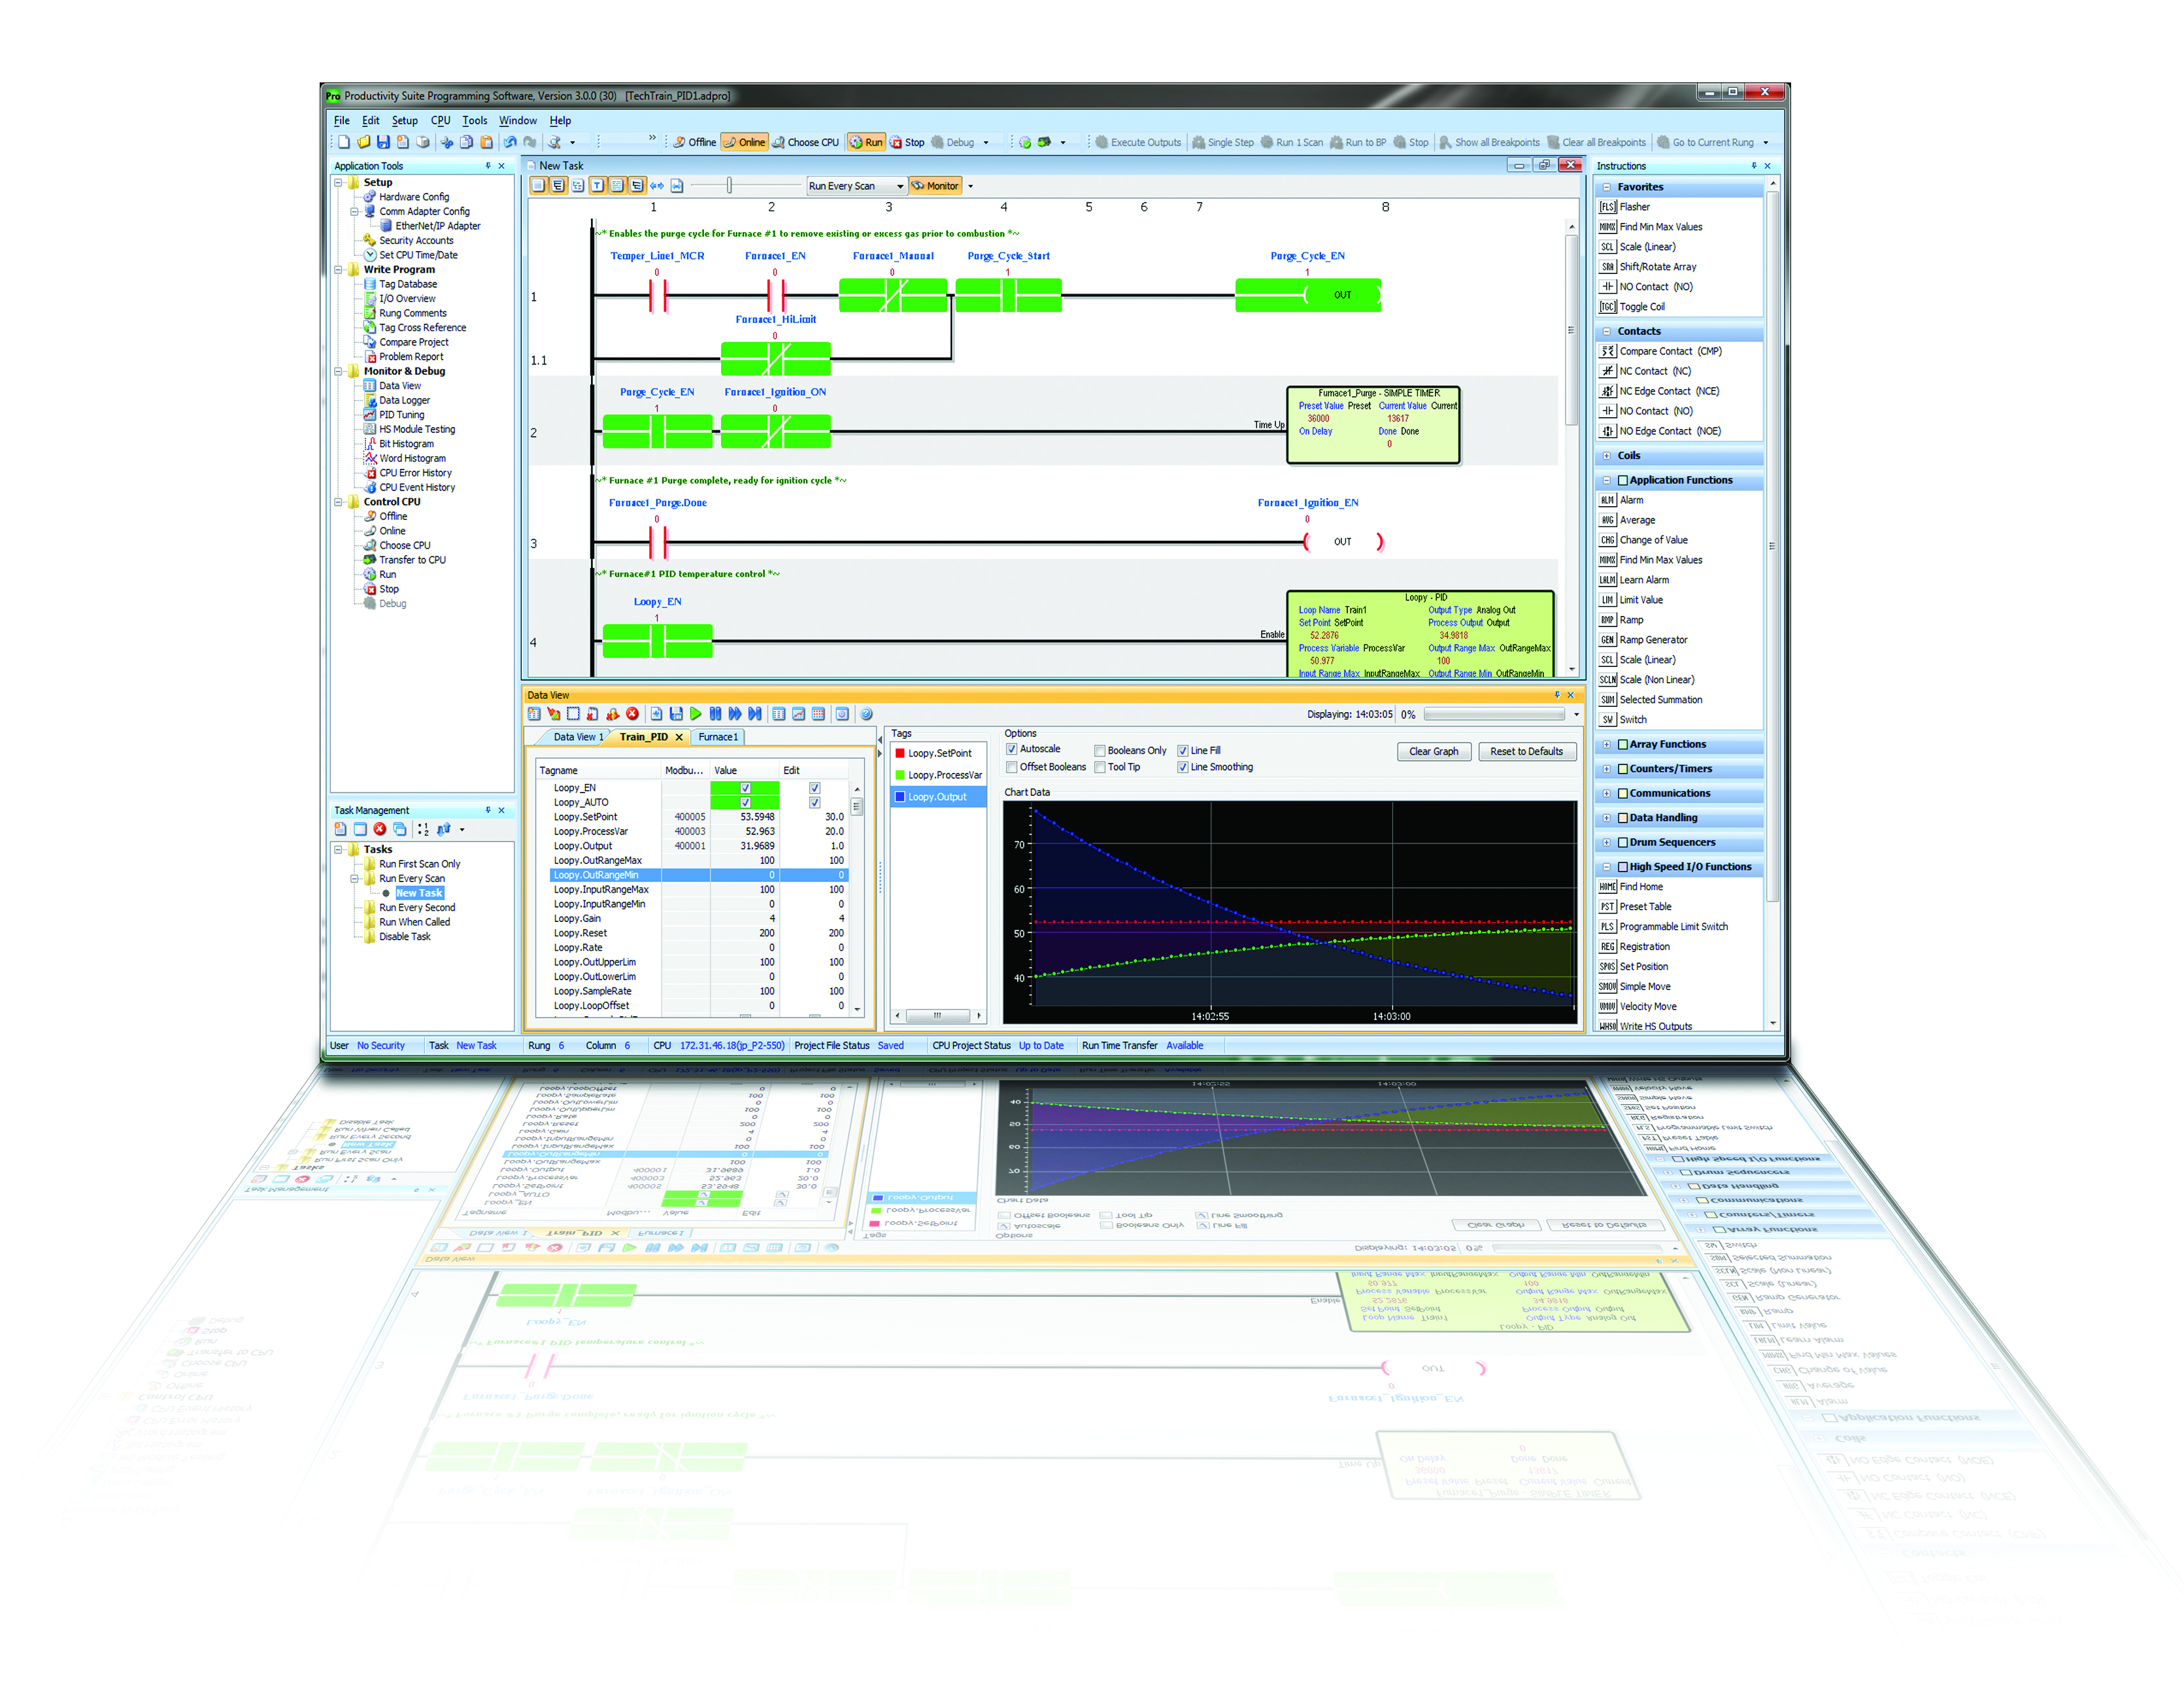Expand the Coils instruction group

[1606, 455]
